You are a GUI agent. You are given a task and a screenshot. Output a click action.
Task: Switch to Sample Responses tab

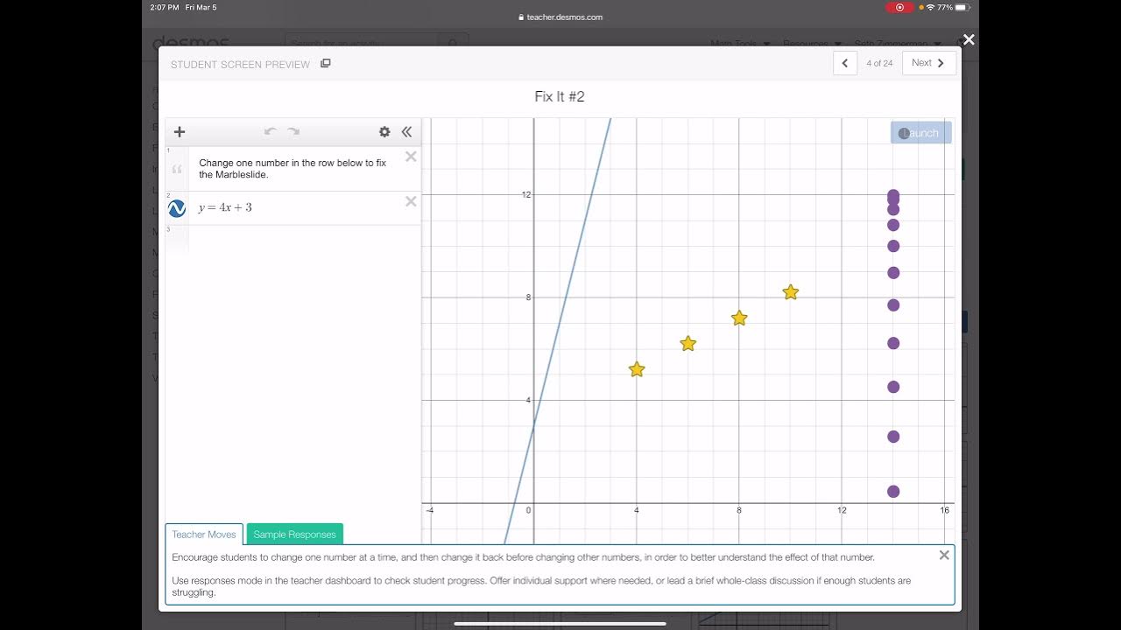click(x=294, y=535)
